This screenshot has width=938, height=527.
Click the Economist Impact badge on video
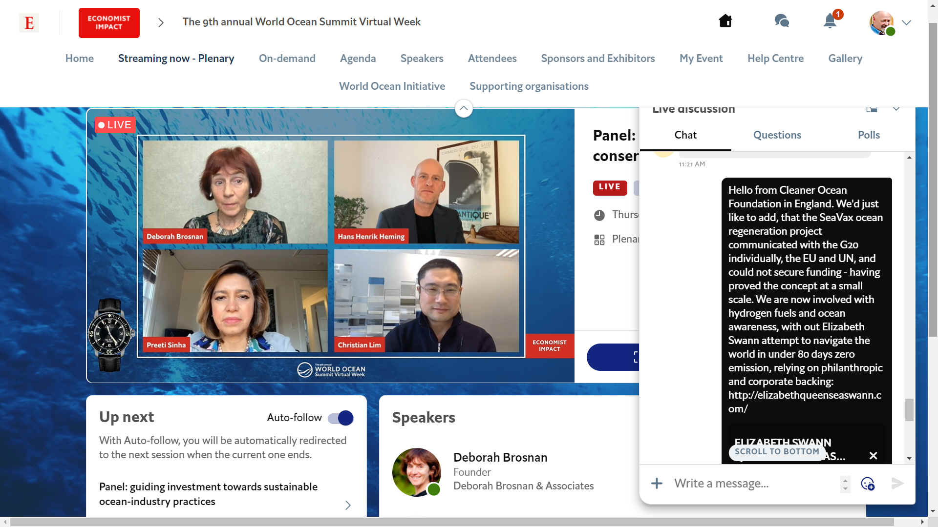[x=550, y=345]
